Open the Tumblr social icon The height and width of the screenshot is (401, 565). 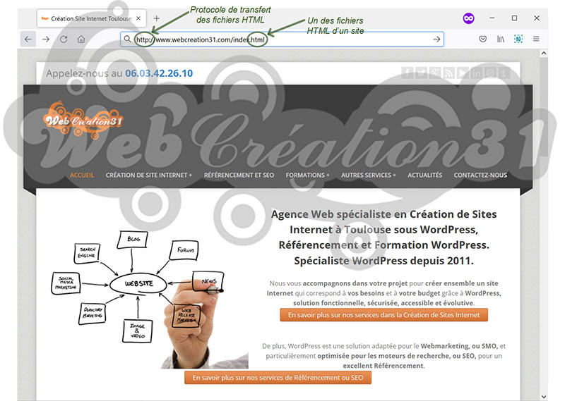click(x=504, y=73)
